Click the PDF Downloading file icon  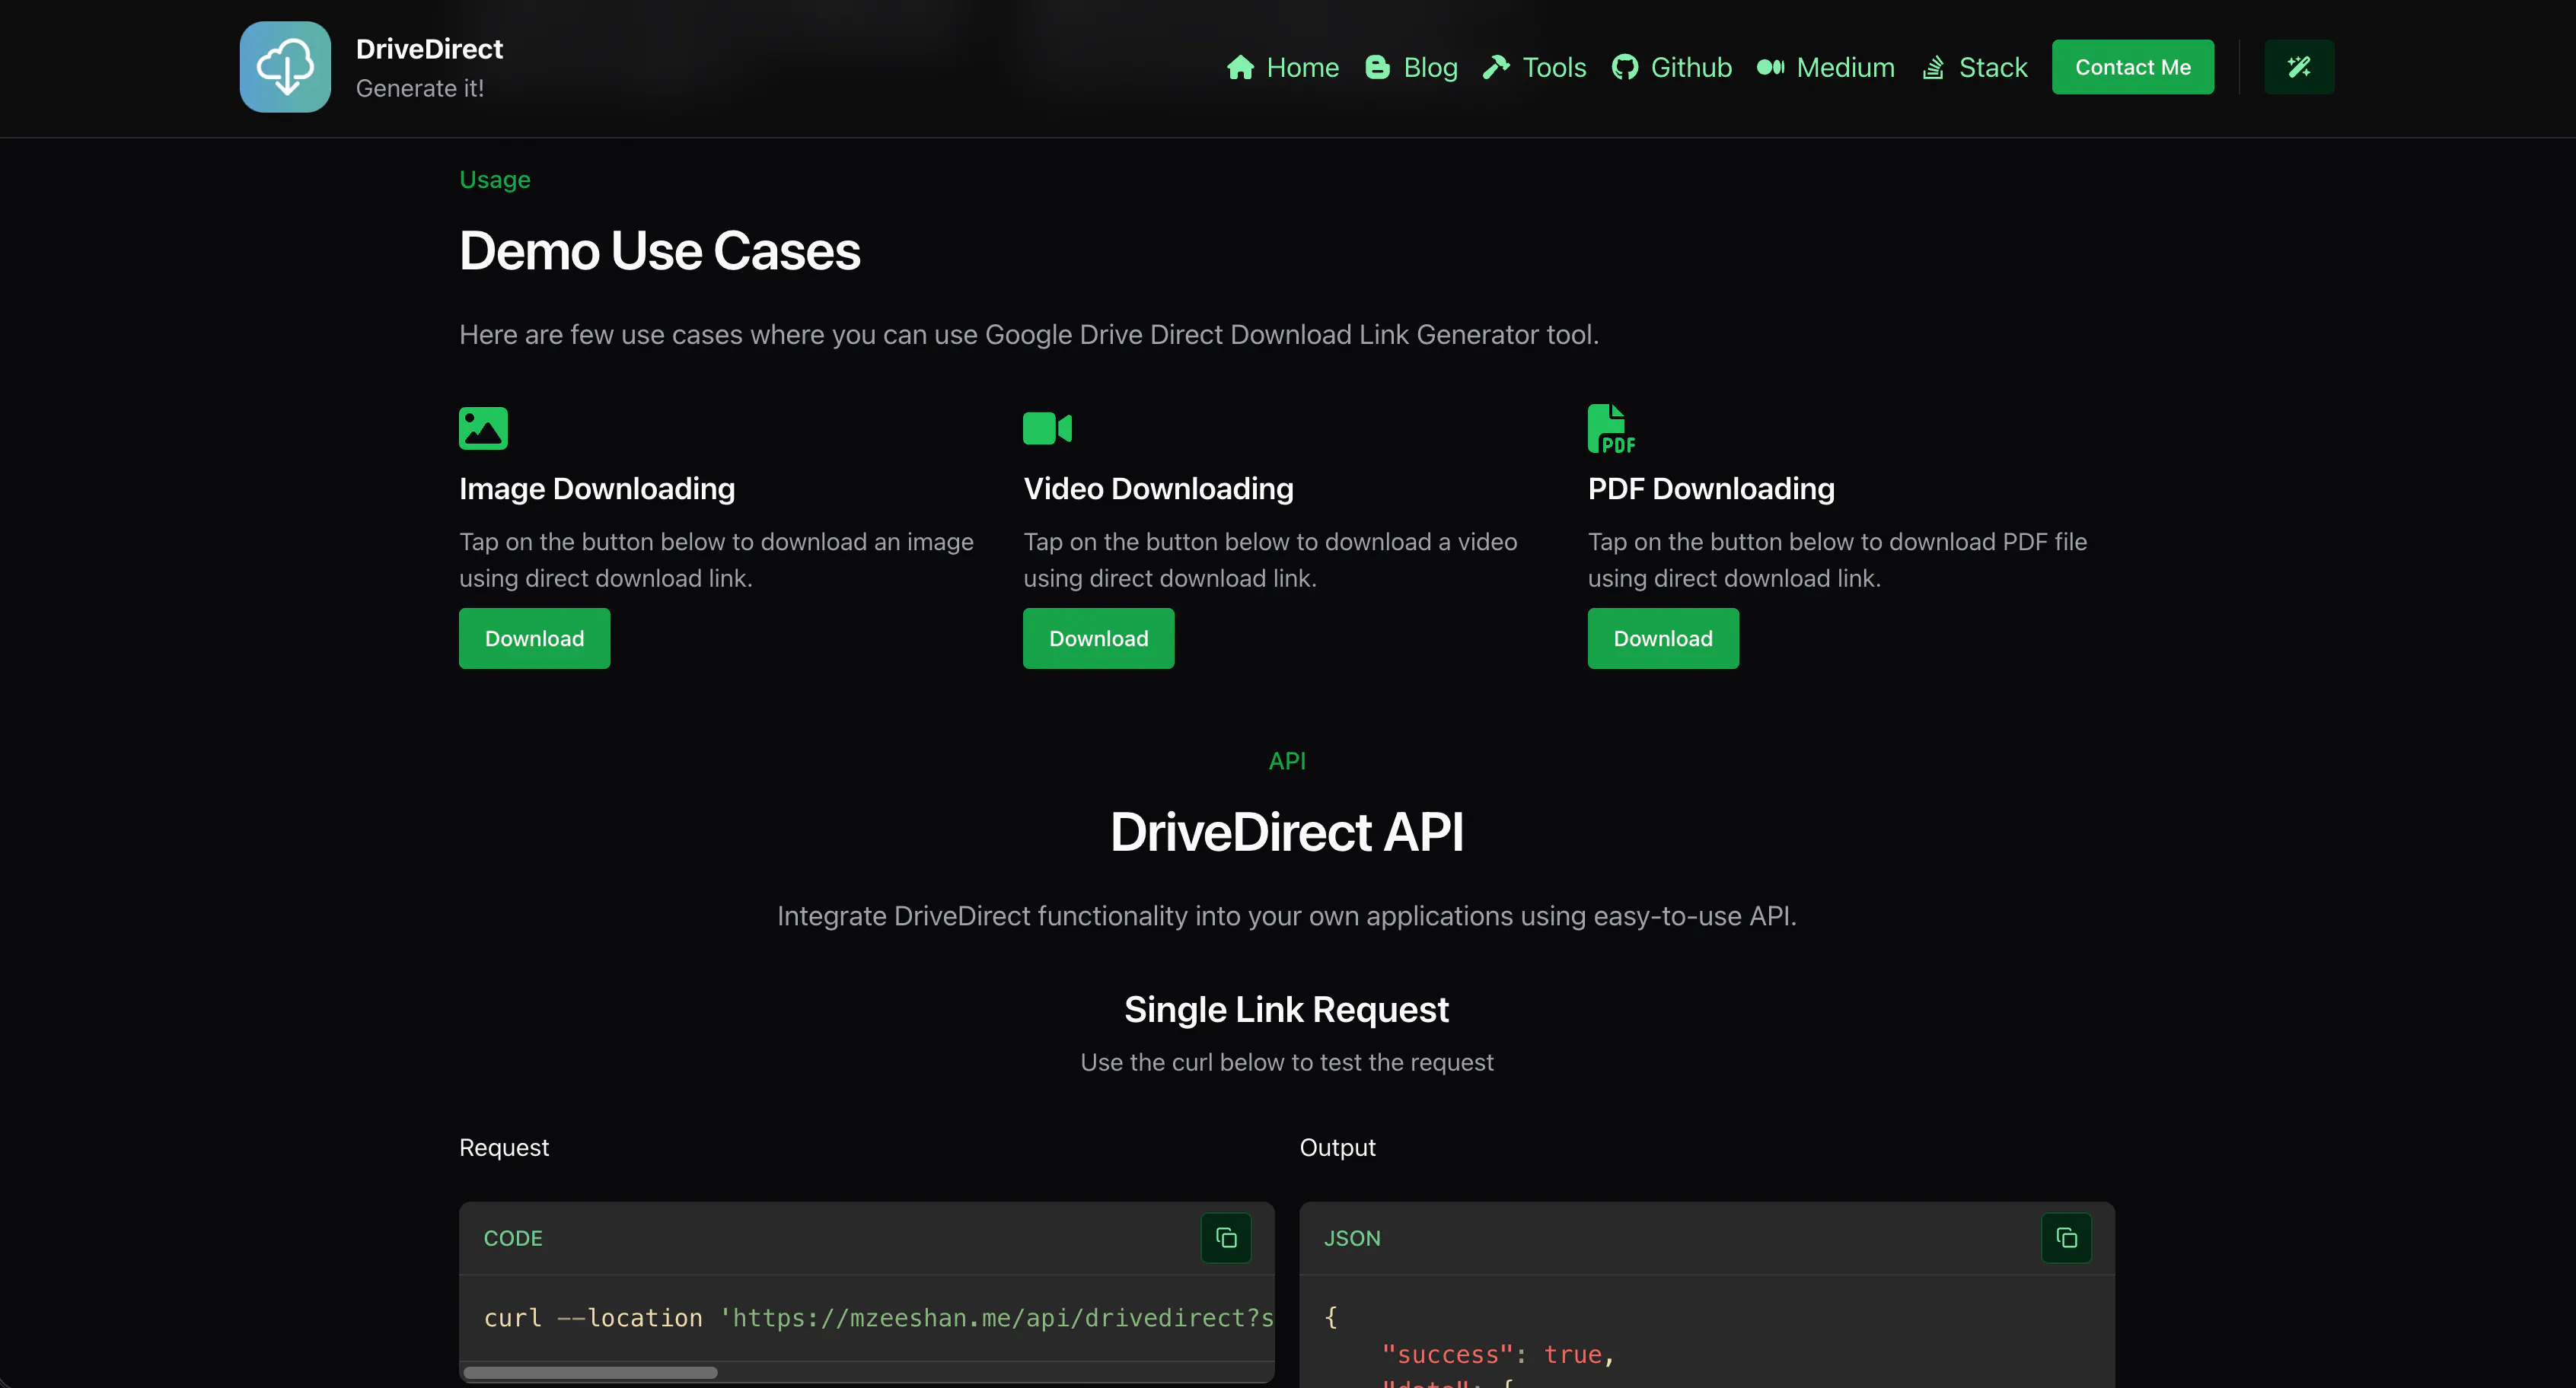click(x=1611, y=428)
